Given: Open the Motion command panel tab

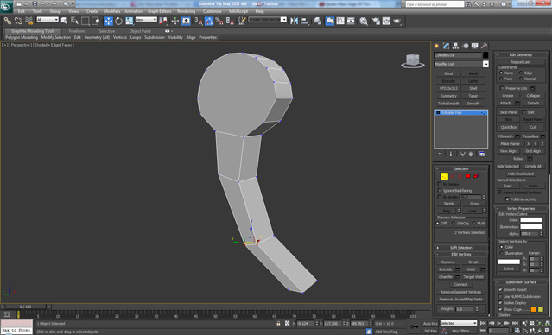Looking at the screenshot, I should 466,46.
